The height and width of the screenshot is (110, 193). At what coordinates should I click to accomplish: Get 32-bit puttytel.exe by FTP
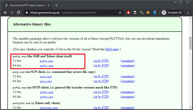coord(101,108)
